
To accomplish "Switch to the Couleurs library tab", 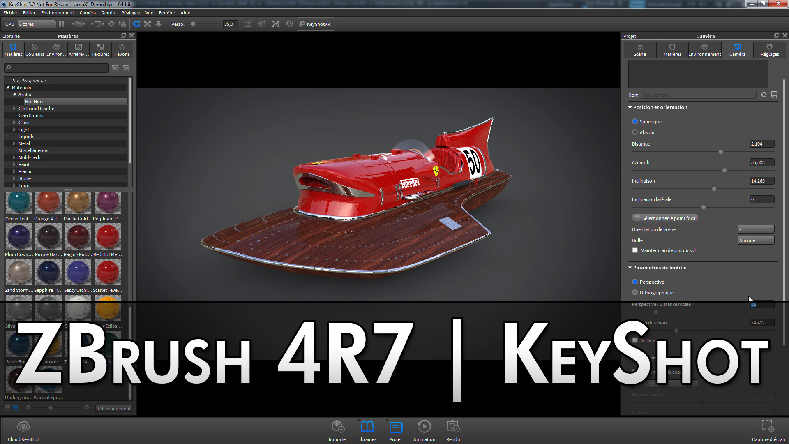I will click(x=35, y=50).
